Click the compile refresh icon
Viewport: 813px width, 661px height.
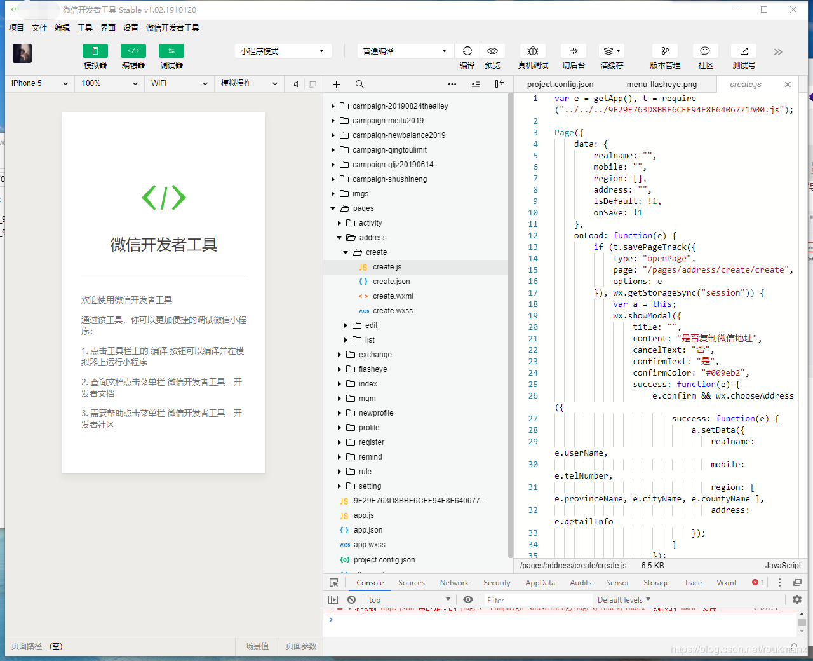click(x=467, y=51)
